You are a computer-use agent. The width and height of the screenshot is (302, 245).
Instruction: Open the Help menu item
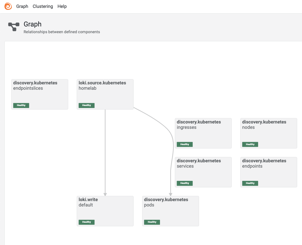click(x=62, y=6)
